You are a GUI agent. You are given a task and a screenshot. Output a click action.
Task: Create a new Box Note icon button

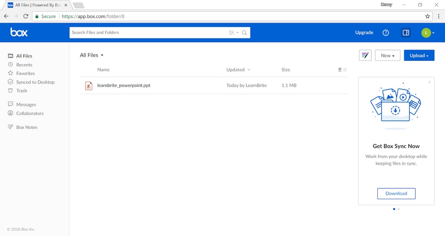(x=365, y=56)
